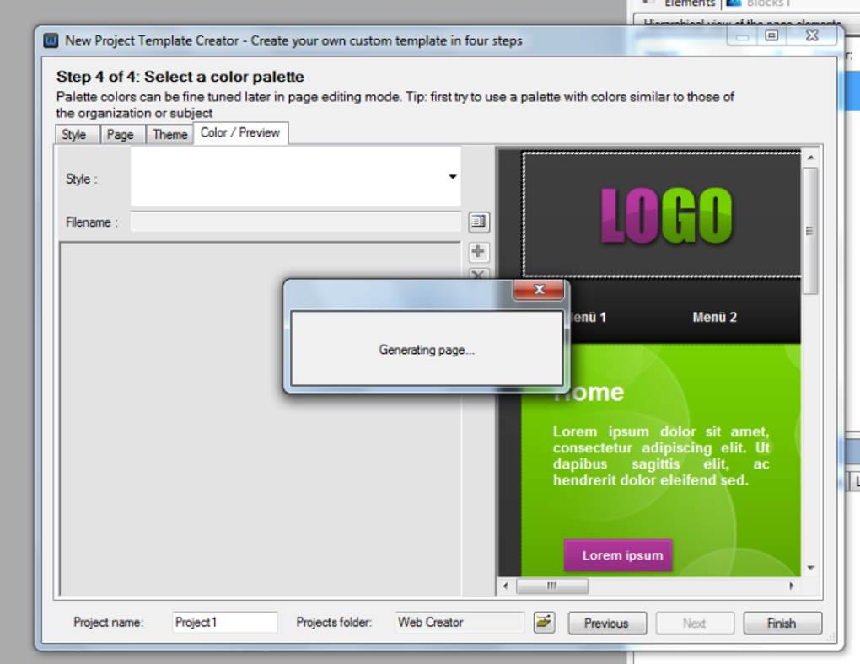This screenshot has height=664, width=860.
Task: Click the preview scroll right arrow
Action: pos(792,586)
